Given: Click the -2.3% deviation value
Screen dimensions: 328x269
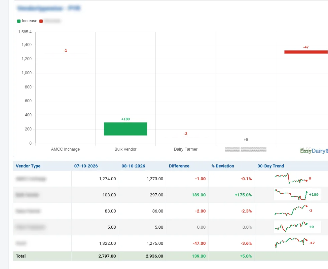Looking at the screenshot, I should pos(246,211).
